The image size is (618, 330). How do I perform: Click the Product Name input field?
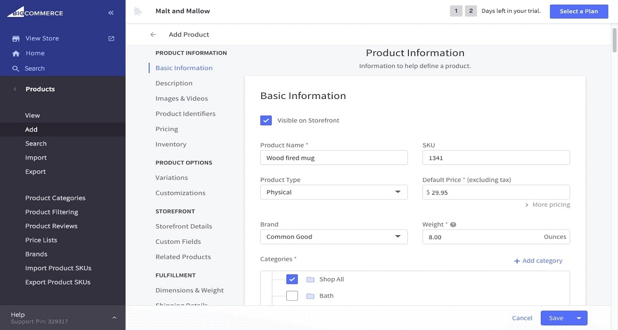(334, 158)
